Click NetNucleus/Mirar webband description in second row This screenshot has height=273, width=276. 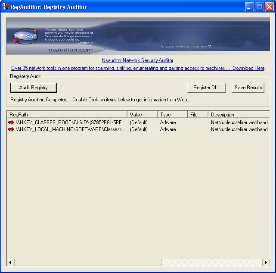pyautogui.click(x=239, y=129)
